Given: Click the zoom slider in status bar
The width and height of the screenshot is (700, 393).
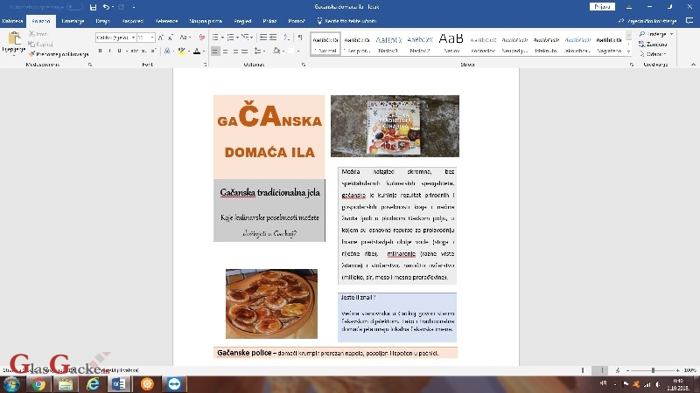Looking at the screenshot, I should pos(653,370).
